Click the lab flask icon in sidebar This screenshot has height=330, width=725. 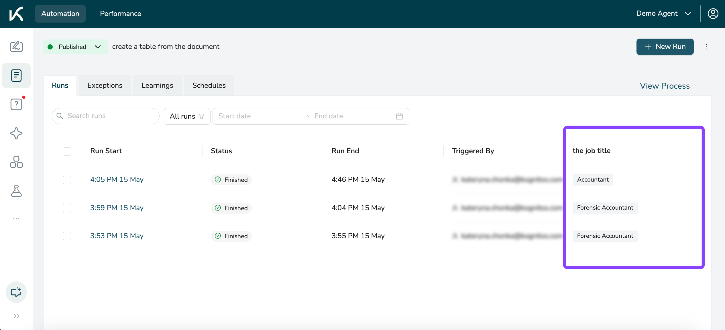16,191
